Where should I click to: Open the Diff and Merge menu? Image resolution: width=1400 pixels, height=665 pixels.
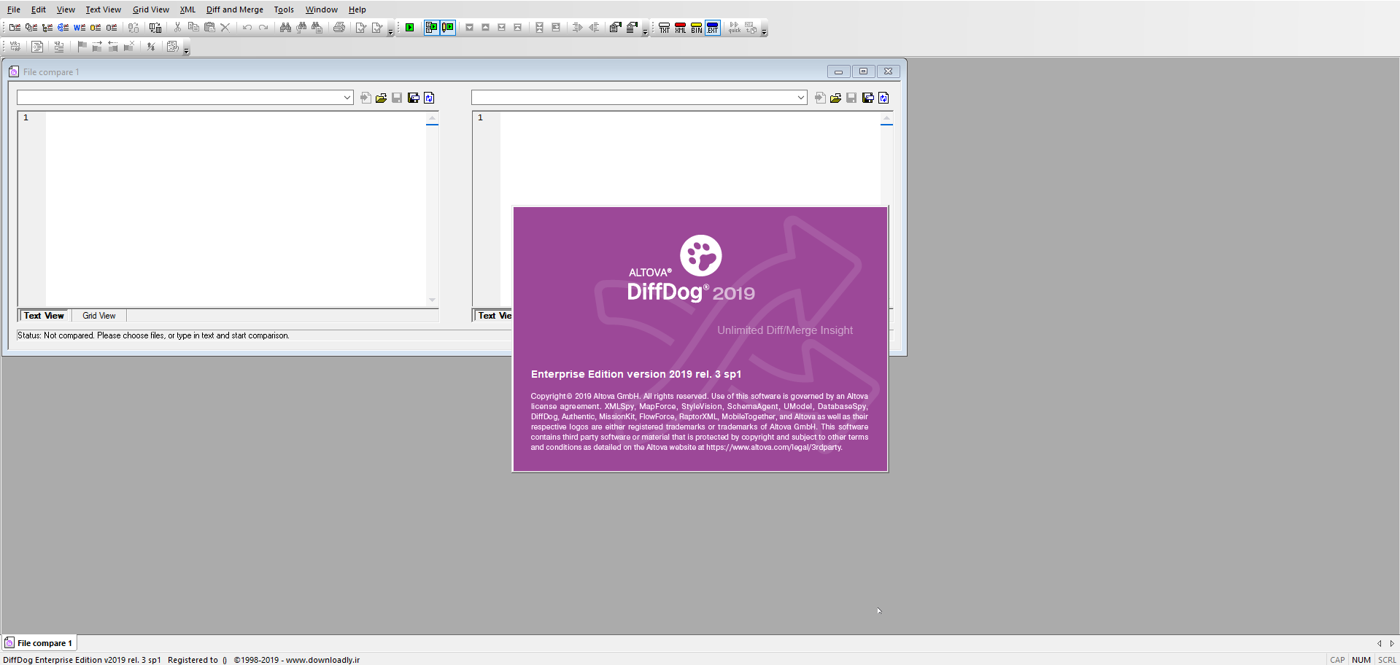pos(234,9)
